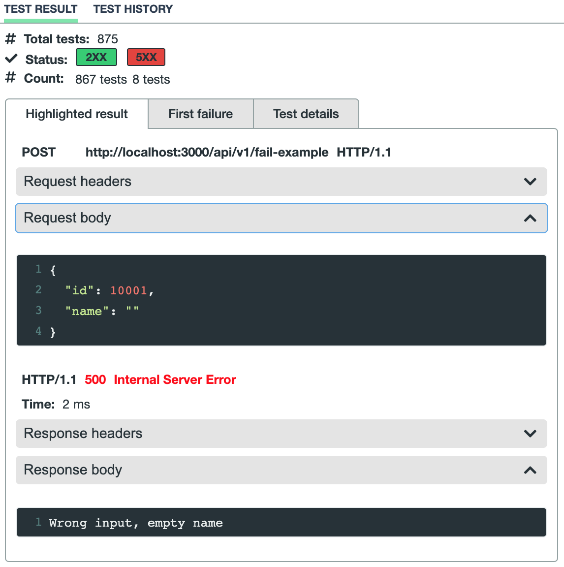Toggle the green 2XX status filter
The height and width of the screenshot is (567, 564).
coord(96,57)
